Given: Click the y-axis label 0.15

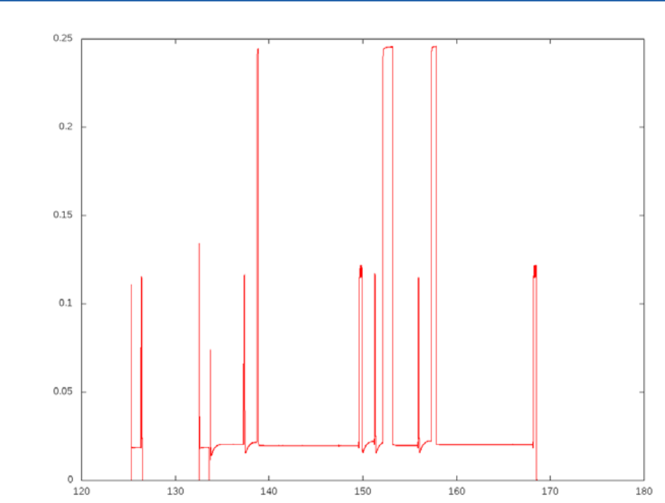Looking at the screenshot, I should tap(63, 215).
